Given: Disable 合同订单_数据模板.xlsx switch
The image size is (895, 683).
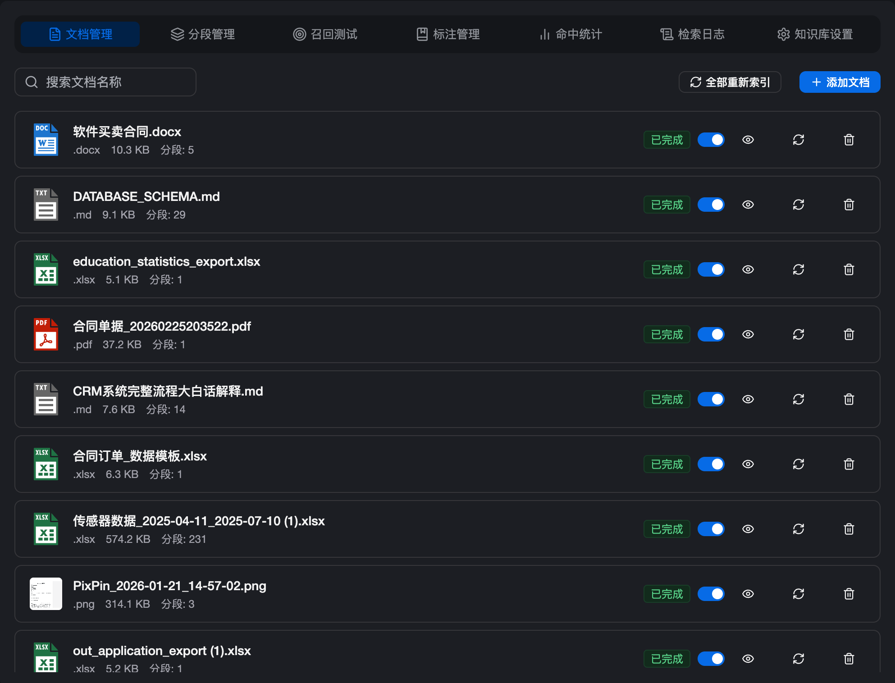Looking at the screenshot, I should coord(711,464).
